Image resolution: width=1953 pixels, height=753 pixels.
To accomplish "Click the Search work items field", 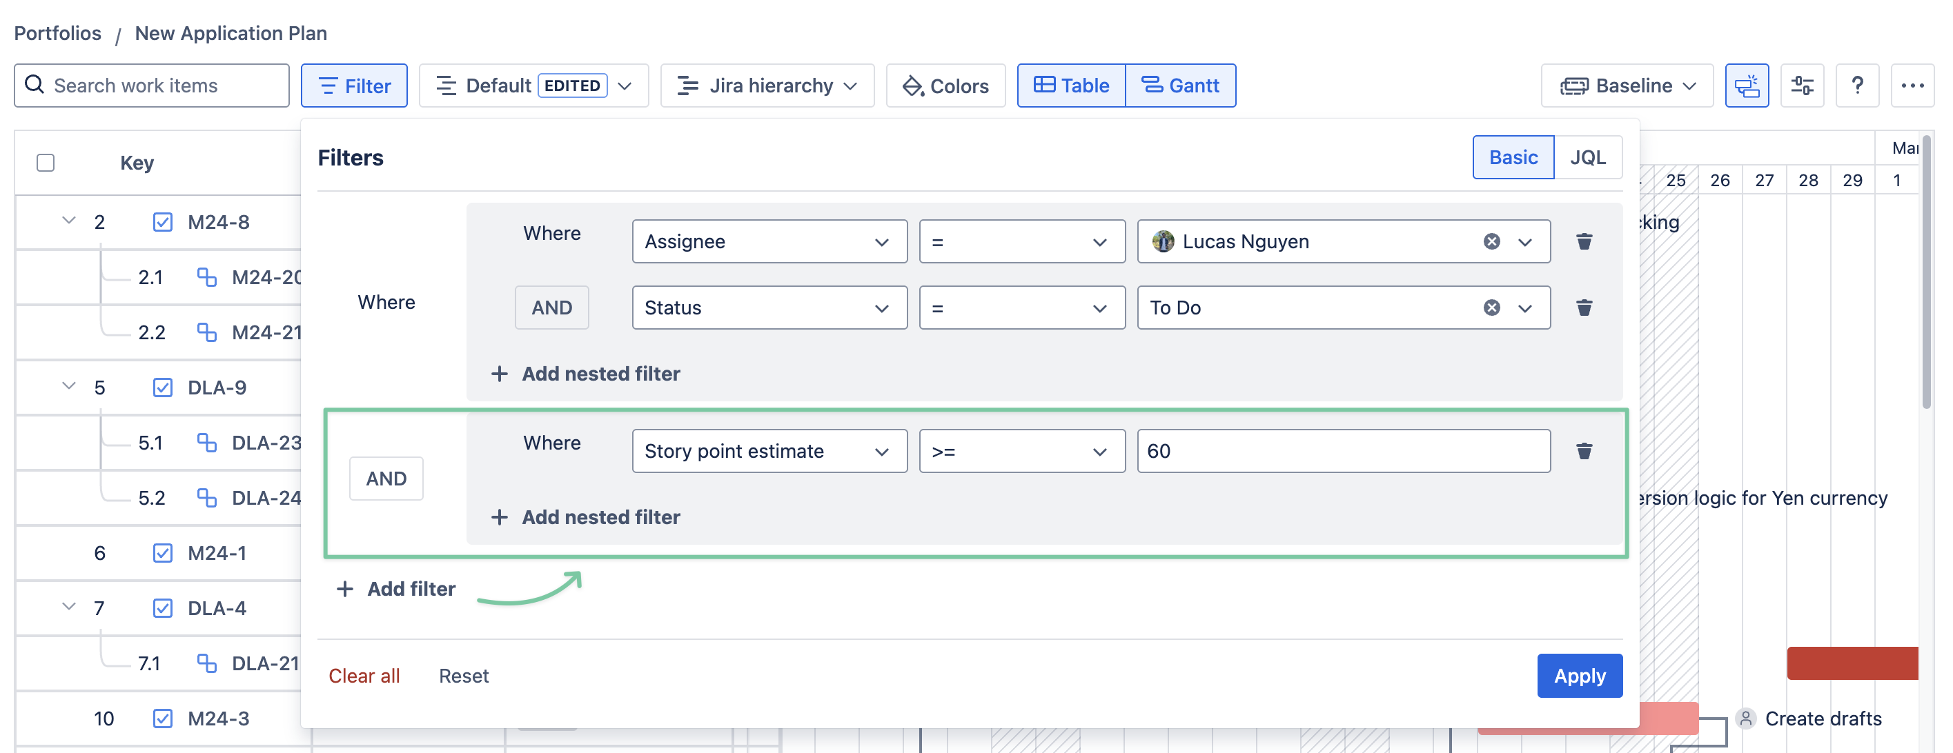I will [x=152, y=86].
